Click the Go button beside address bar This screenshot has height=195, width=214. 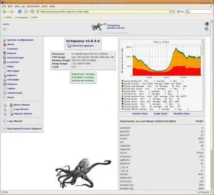[x=180, y=12]
